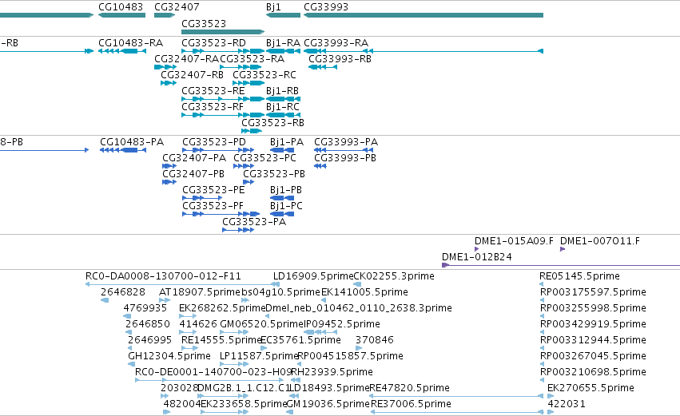
Task: Select protein CG32407-PB
Action: [169, 182]
